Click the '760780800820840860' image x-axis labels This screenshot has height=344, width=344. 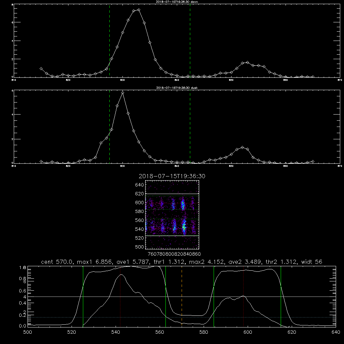(174, 254)
